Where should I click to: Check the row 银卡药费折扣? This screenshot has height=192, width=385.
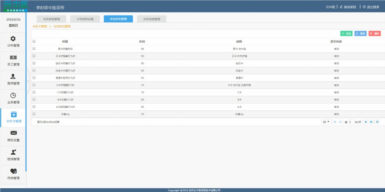(x=34, y=48)
